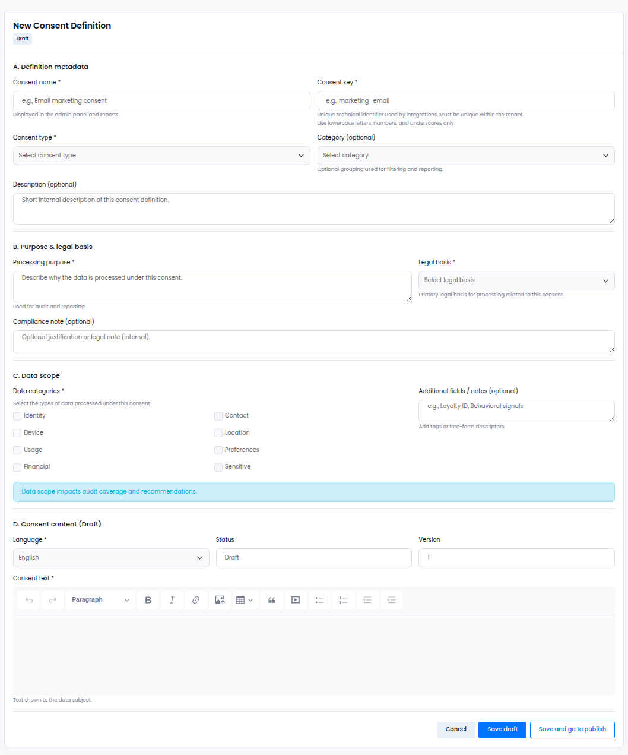Open the Paragraph style menu
This screenshot has height=755, width=628.
[x=100, y=600]
